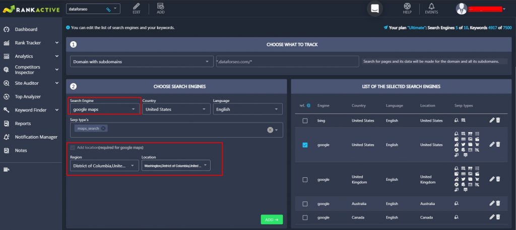Image resolution: width=516 pixels, height=230 pixels.
Task: Open the HELP lifebuoy icon
Action: pos(407,6)
